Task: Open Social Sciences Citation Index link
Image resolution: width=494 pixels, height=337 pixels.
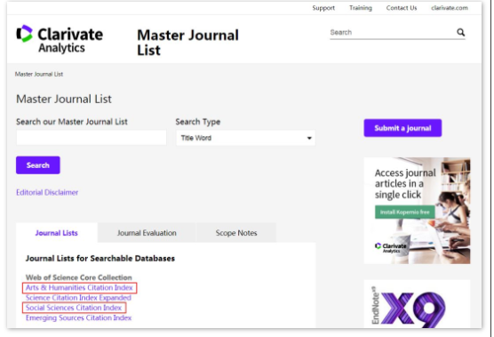Action: (x=74, y=308)
